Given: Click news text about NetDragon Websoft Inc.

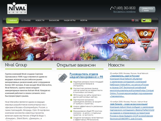Looking at the screenshot, I should [132, 88].
